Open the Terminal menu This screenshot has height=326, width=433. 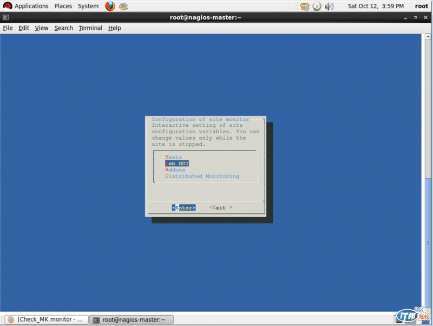[x=90, y=28]
